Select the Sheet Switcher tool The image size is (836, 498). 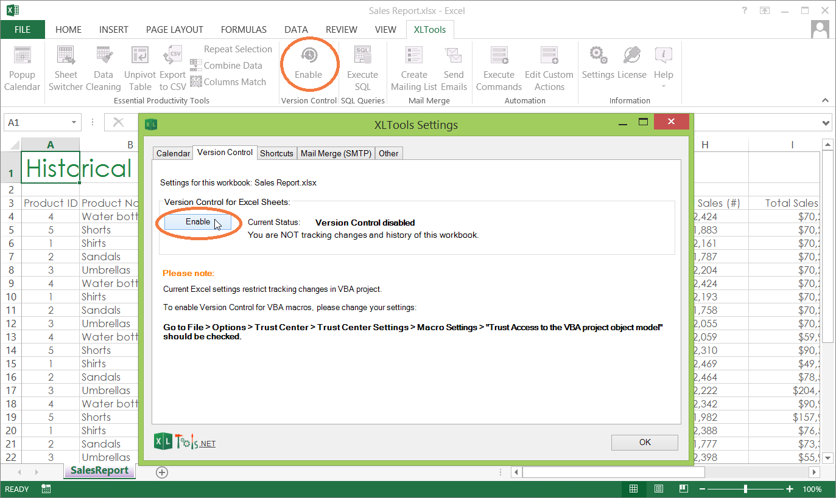65,67
